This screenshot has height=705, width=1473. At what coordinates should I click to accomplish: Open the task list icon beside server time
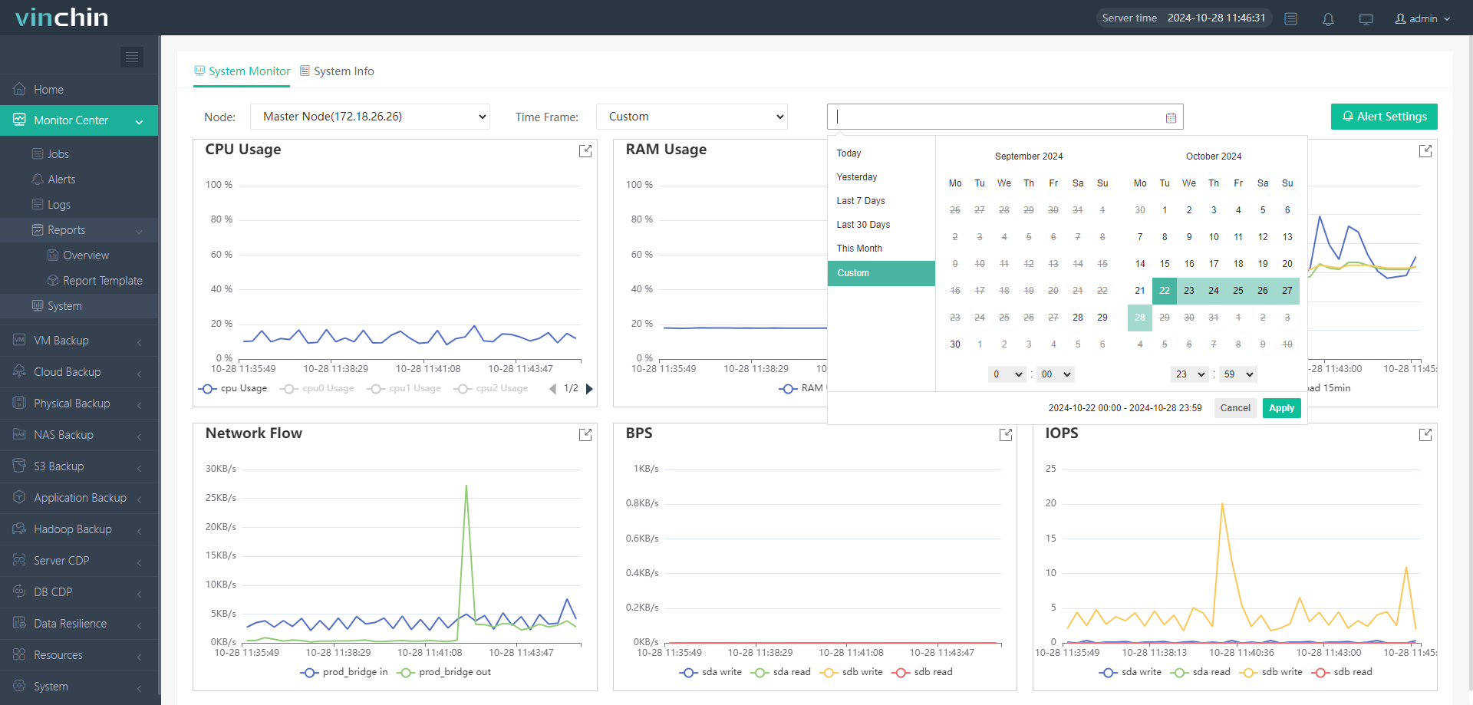pos(1291,19)
